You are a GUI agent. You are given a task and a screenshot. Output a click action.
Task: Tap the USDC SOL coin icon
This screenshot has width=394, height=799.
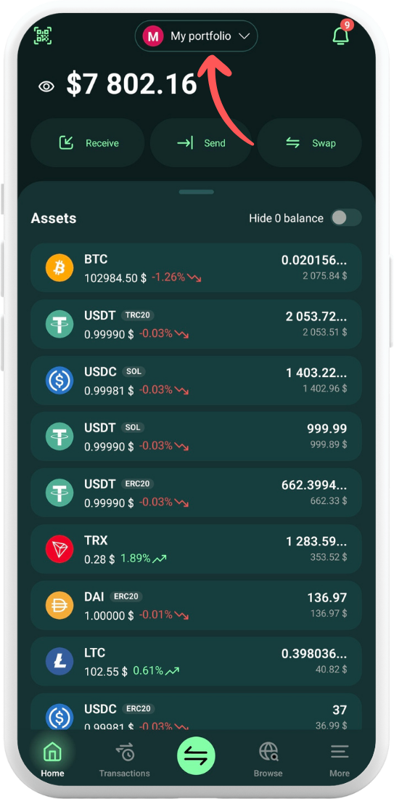point(59,380)
